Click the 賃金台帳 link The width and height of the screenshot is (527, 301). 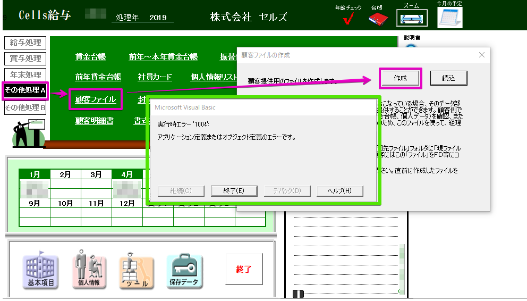(x=90, y=57)
